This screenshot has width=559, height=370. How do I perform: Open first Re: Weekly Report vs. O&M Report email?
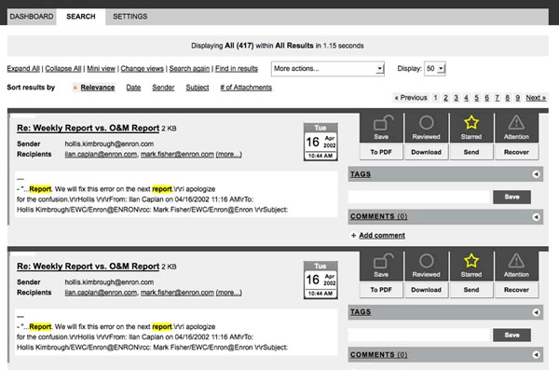click(89, 128)
